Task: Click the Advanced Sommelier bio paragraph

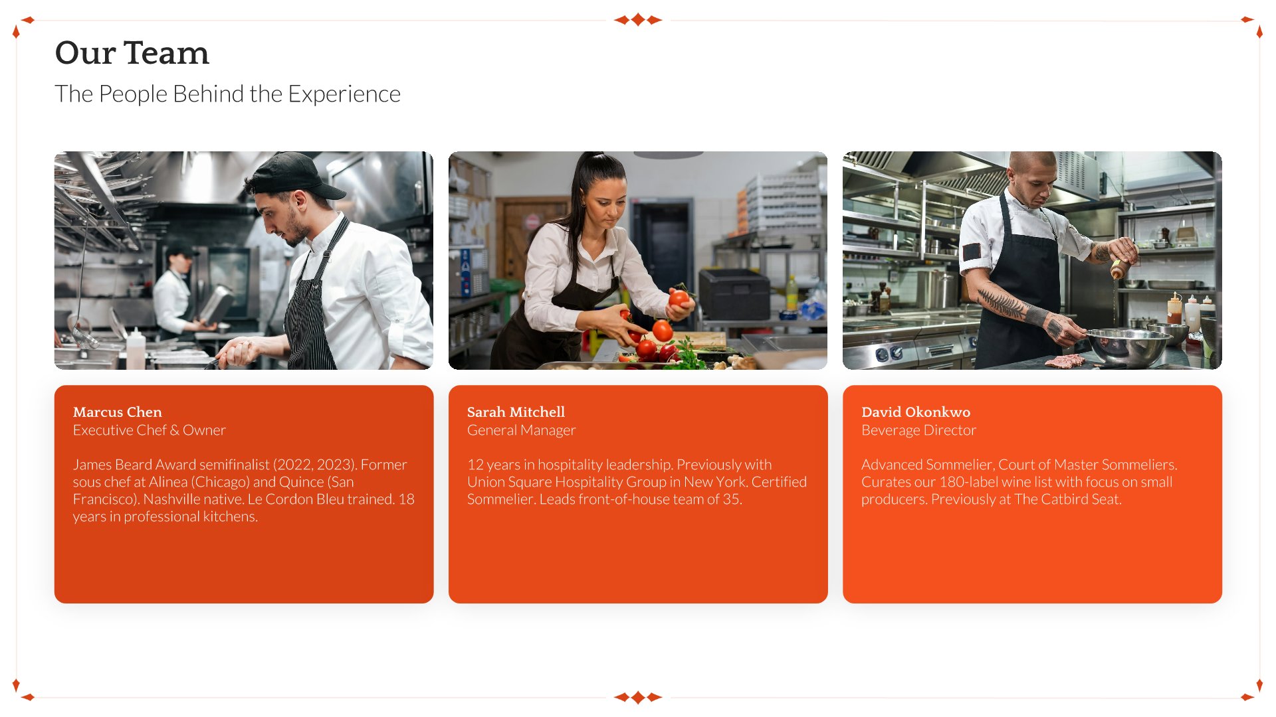Action: tap(1019, 482)
